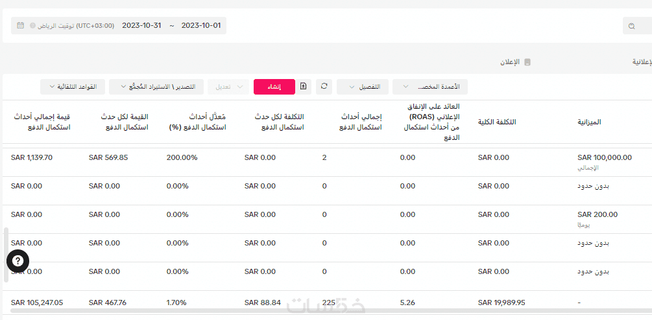Open the help question mark bubble

[18, 261]
